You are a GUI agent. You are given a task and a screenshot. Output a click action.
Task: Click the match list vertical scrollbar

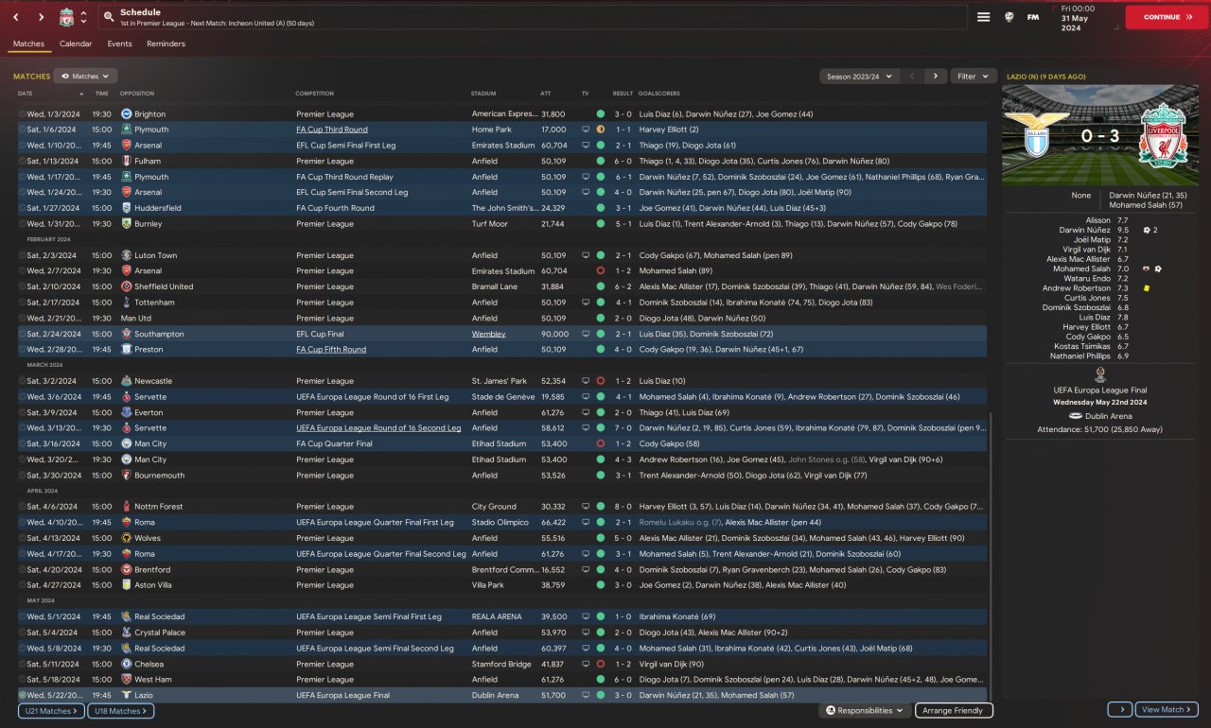coord(992,558)
